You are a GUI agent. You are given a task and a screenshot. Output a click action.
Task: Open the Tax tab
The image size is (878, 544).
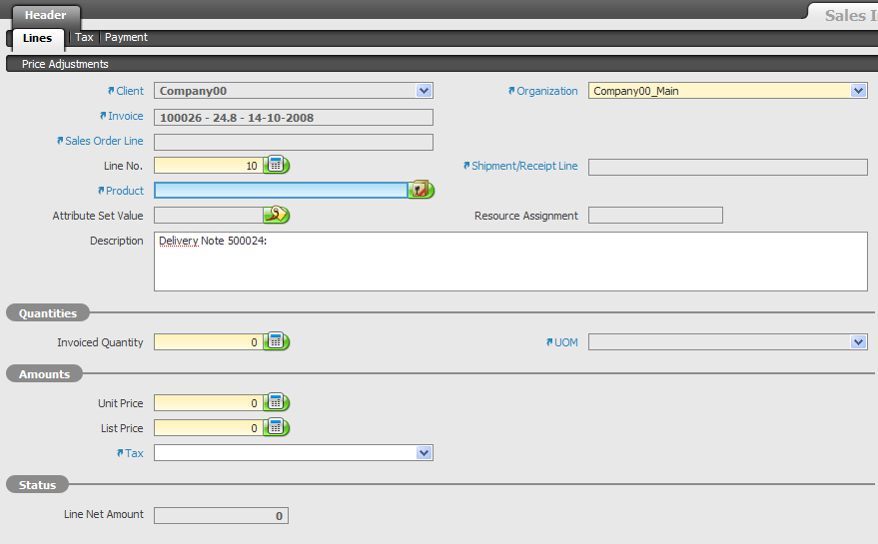84,37
